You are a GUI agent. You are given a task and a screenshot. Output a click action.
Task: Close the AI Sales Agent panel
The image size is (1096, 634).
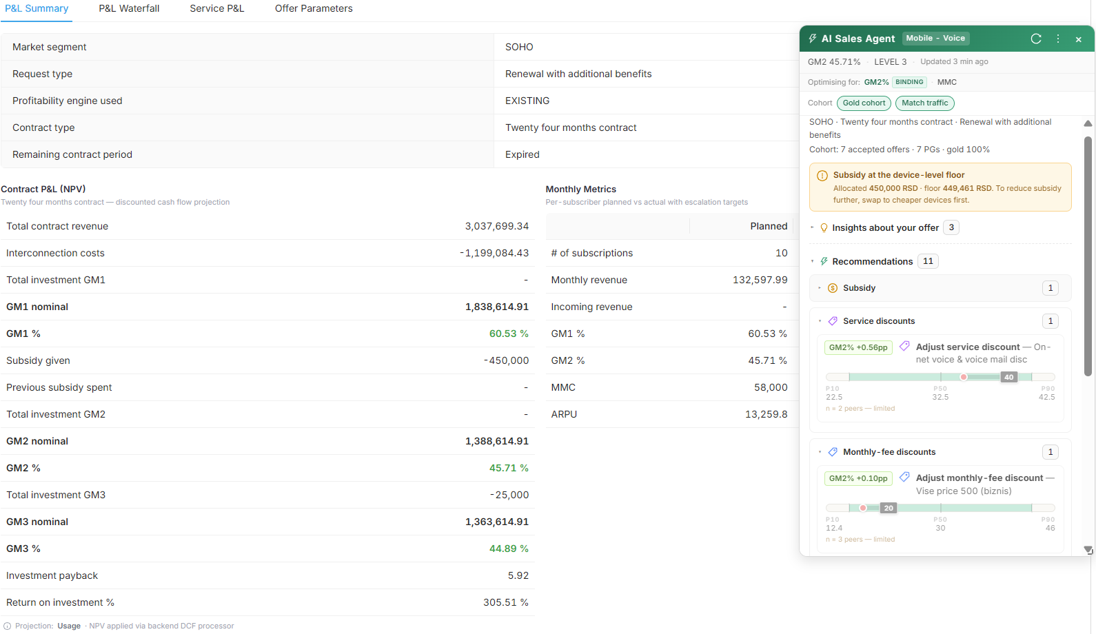pyautogui.click(x=1079, y=39)
